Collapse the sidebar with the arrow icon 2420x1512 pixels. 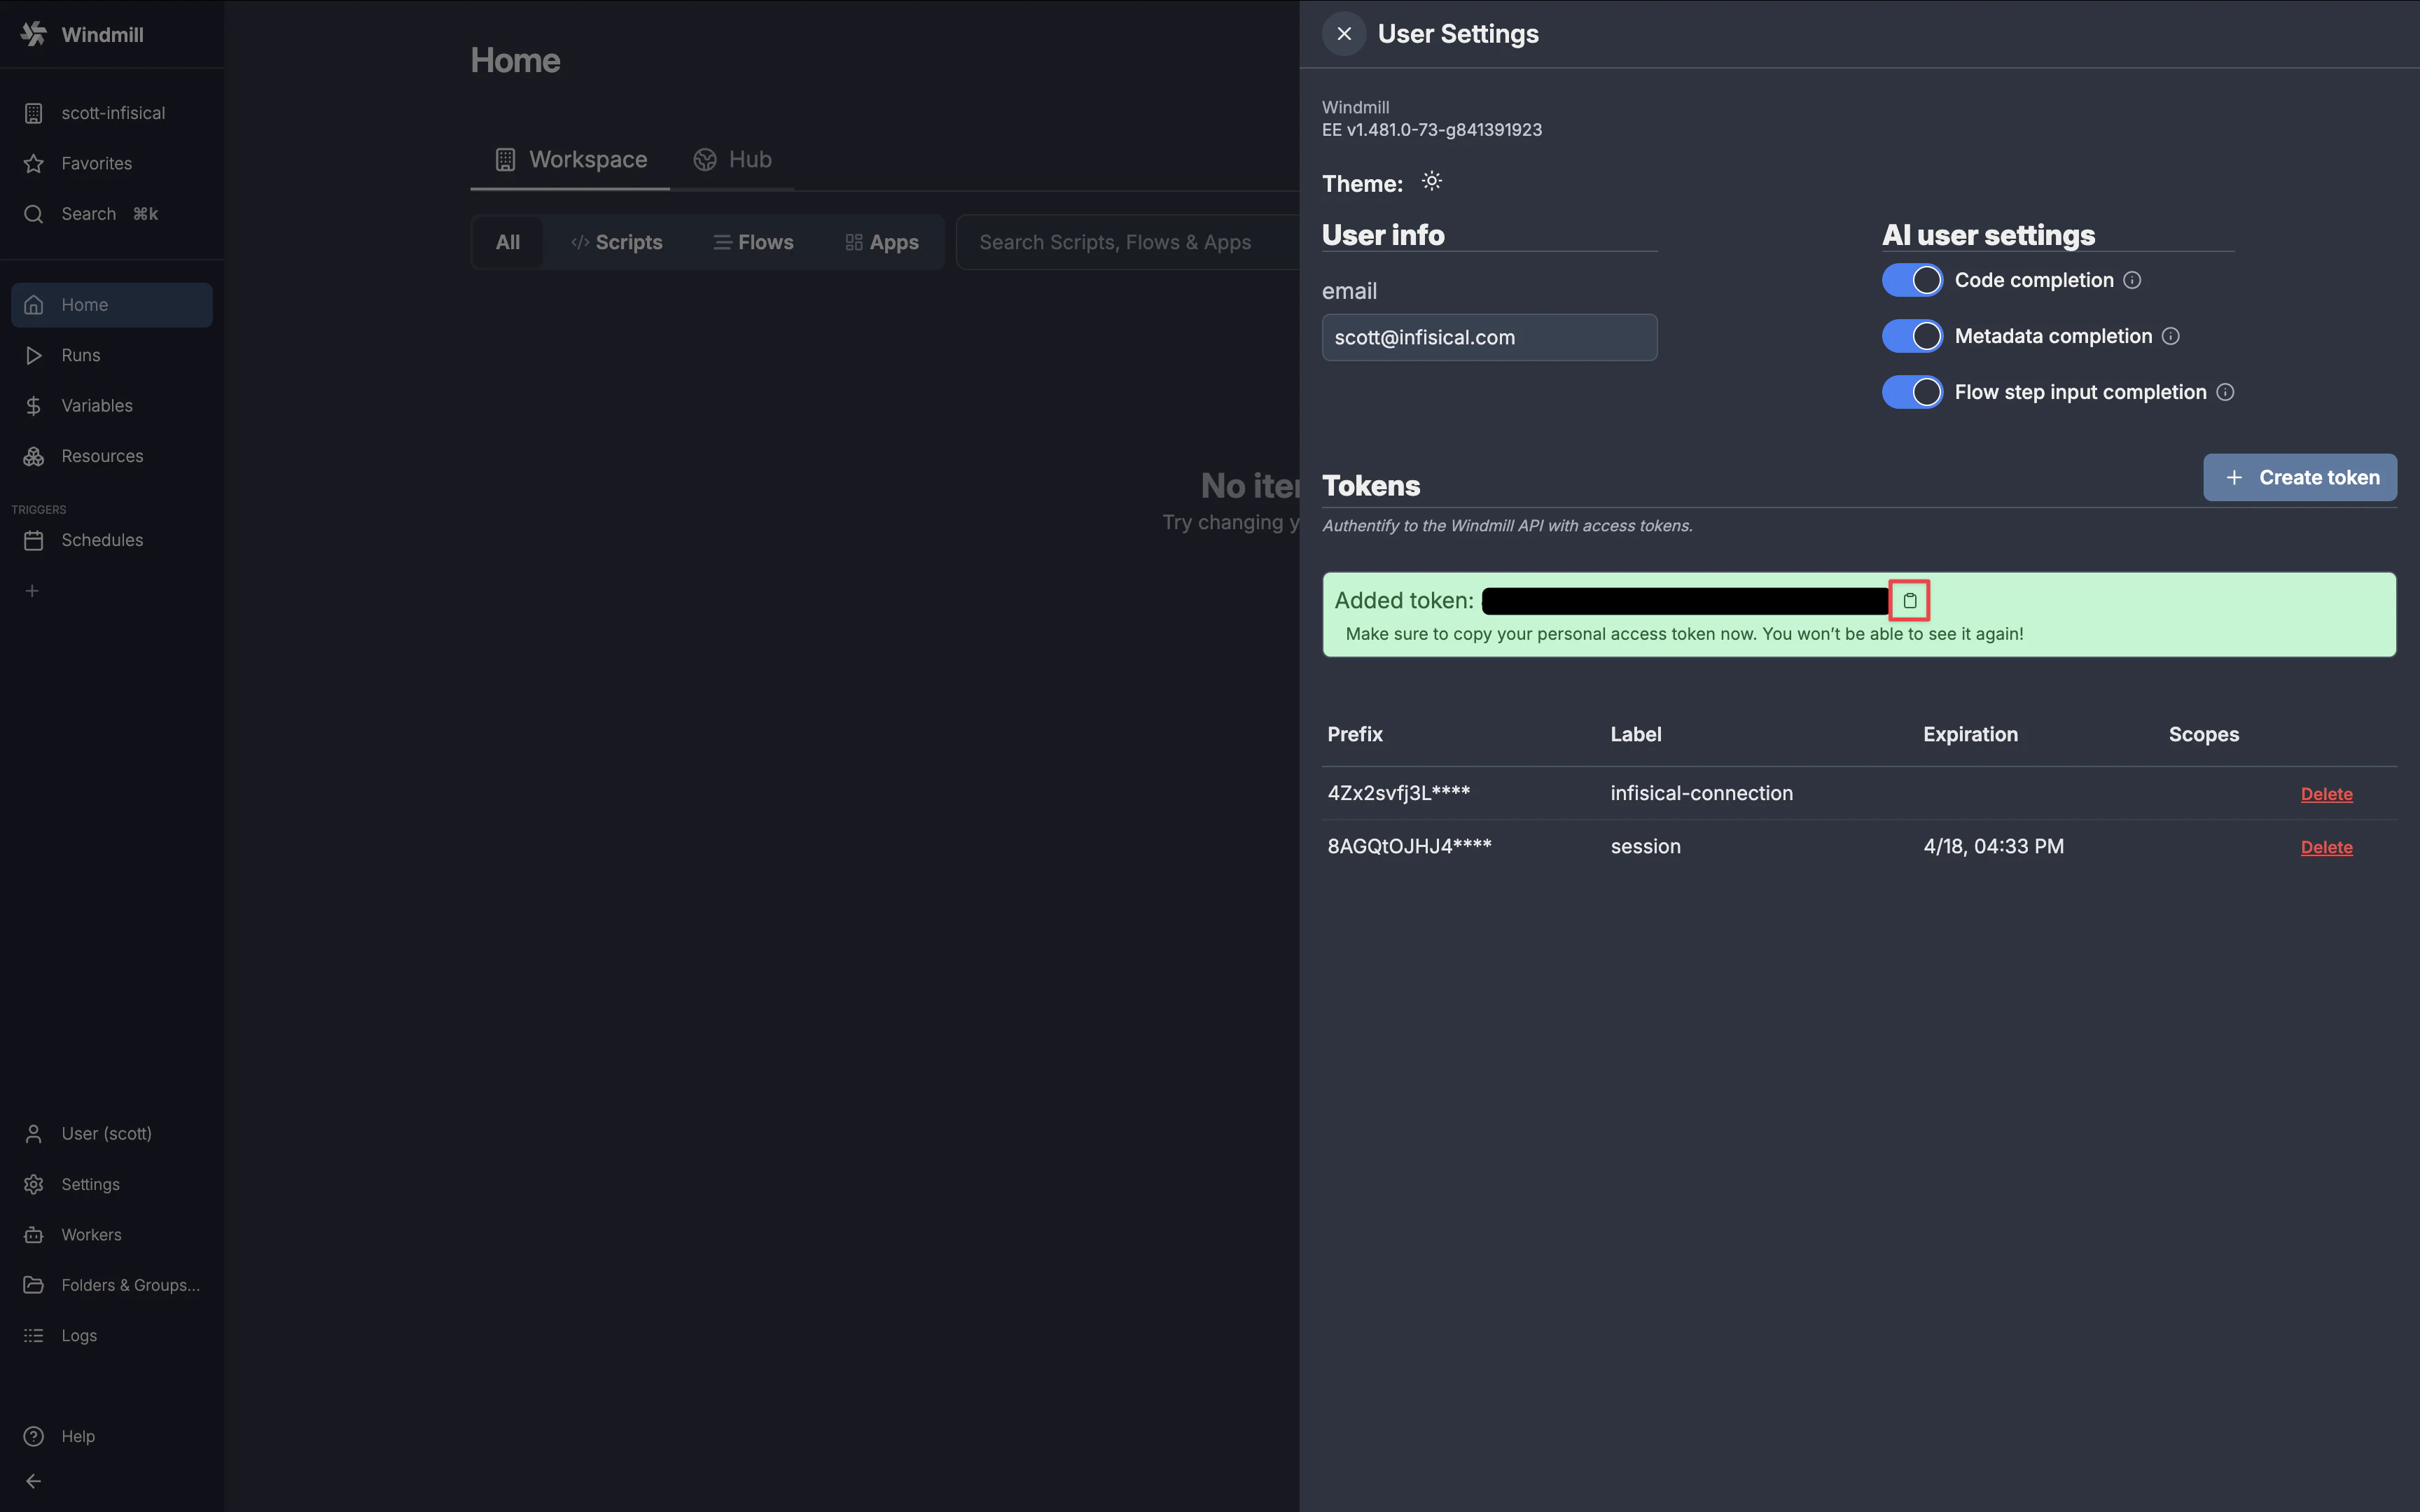[34, 1481]
